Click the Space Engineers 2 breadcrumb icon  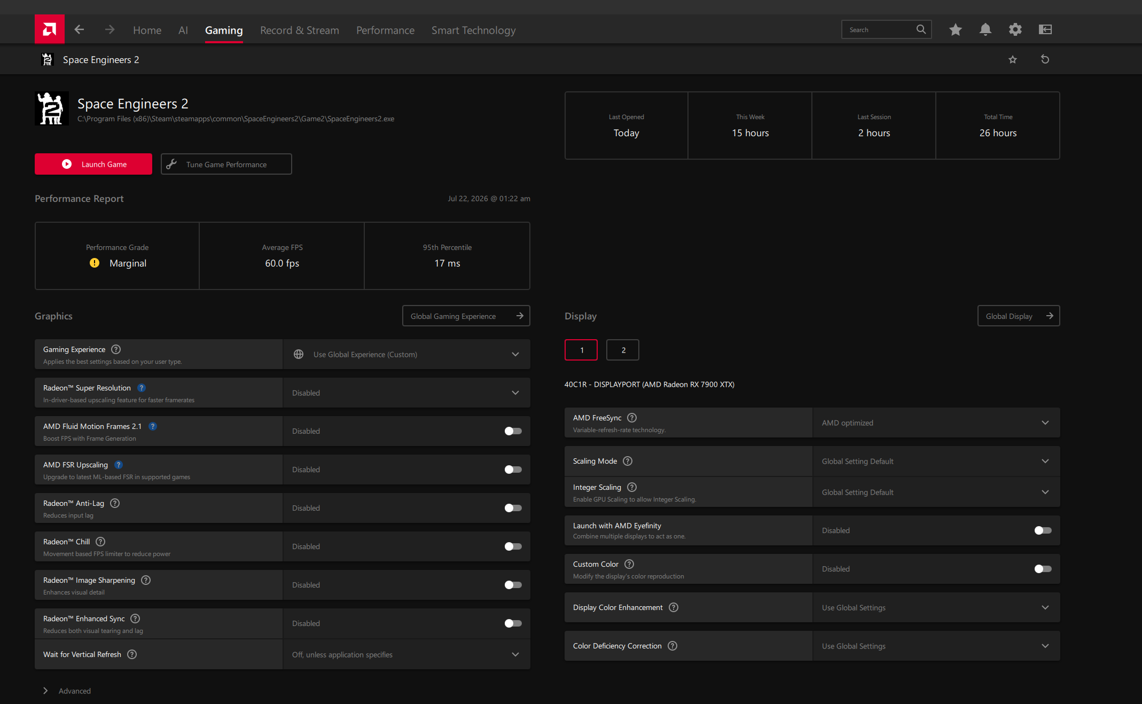point(48,59)
